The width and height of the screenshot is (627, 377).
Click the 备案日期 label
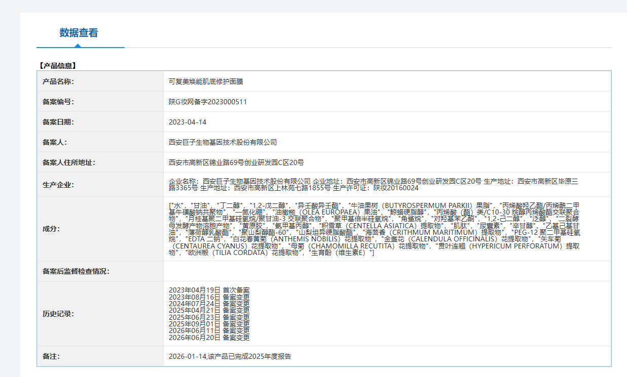coord(58,122)
